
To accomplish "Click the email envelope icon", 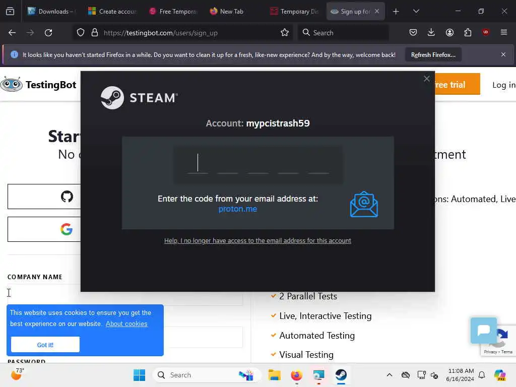I will pos(364,204).
